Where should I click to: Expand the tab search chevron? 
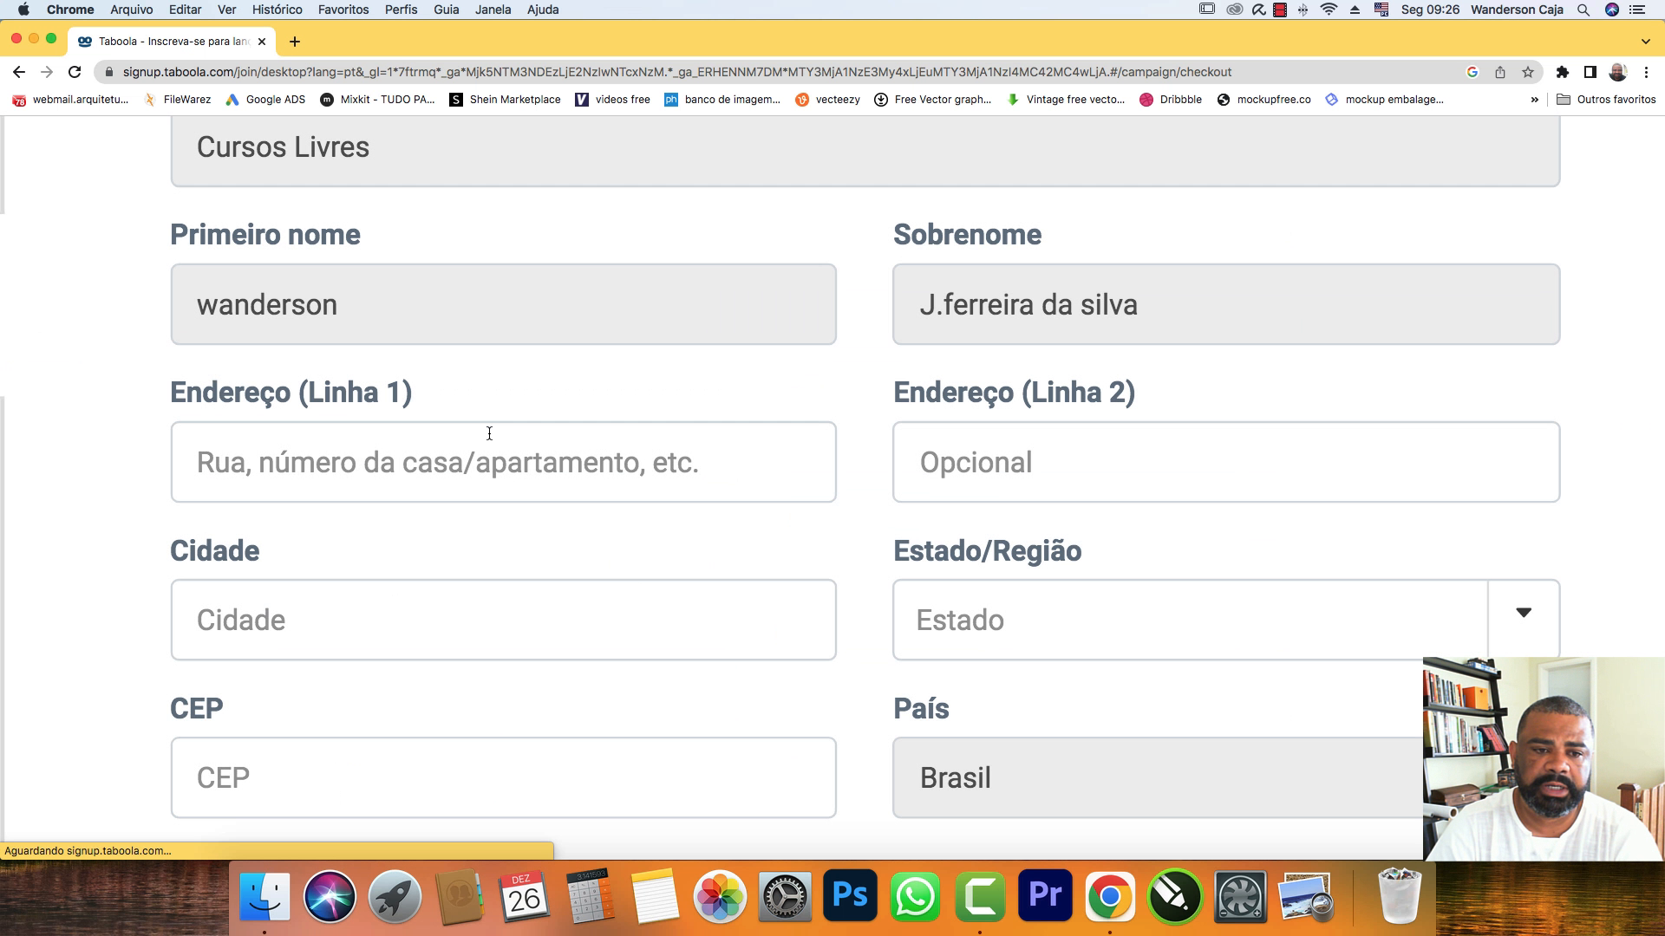[1645, 41]
